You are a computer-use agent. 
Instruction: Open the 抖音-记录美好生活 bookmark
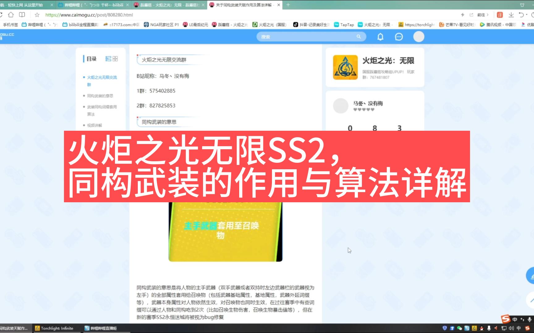coord(311,25)
